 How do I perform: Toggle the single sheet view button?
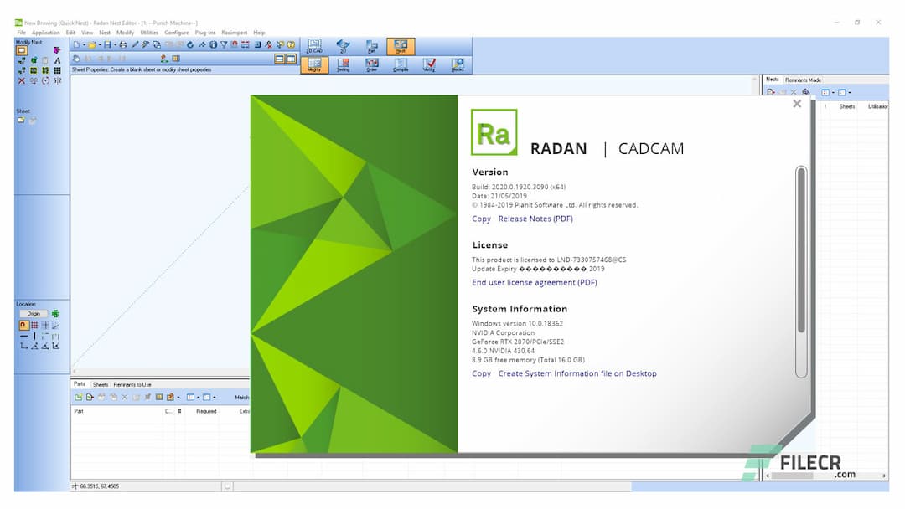tap(280, 58)
